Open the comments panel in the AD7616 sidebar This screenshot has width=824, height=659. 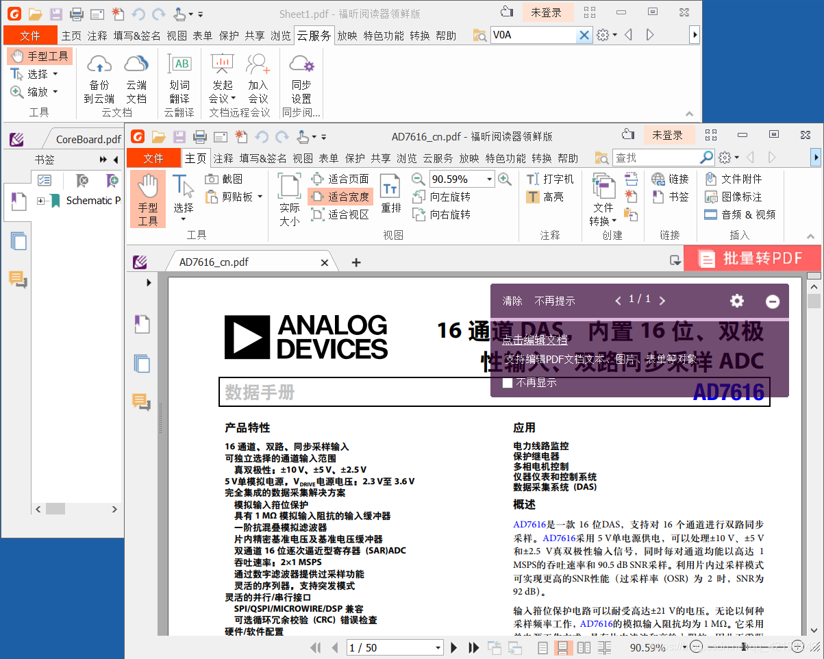click(x=142, y=403)
